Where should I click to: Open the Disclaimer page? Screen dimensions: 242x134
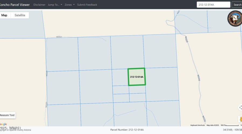point(39,5)
